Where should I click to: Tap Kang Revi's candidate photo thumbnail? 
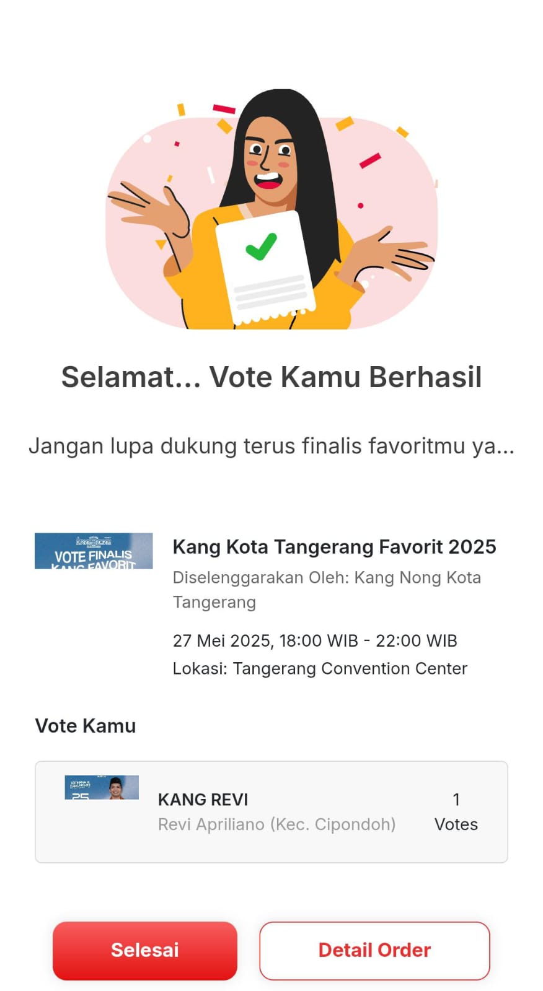pos(102,787)
